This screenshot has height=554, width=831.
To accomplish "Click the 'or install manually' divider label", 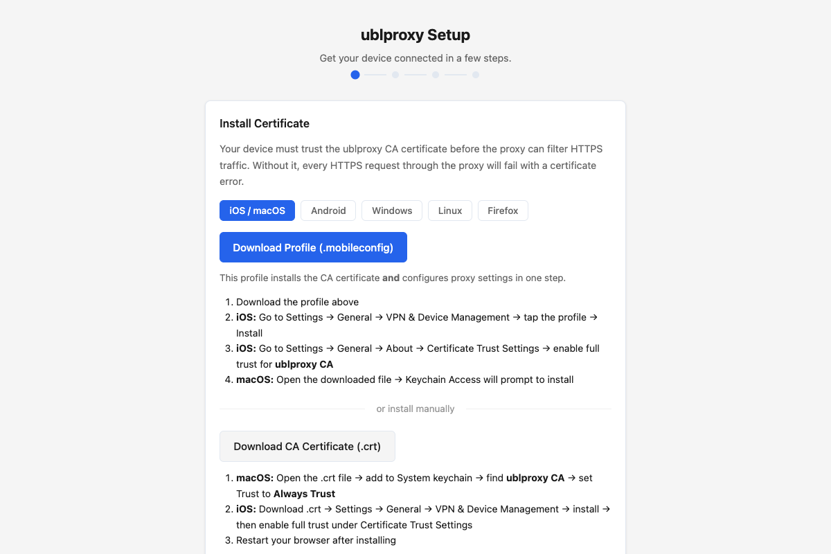I will [415, 409].
